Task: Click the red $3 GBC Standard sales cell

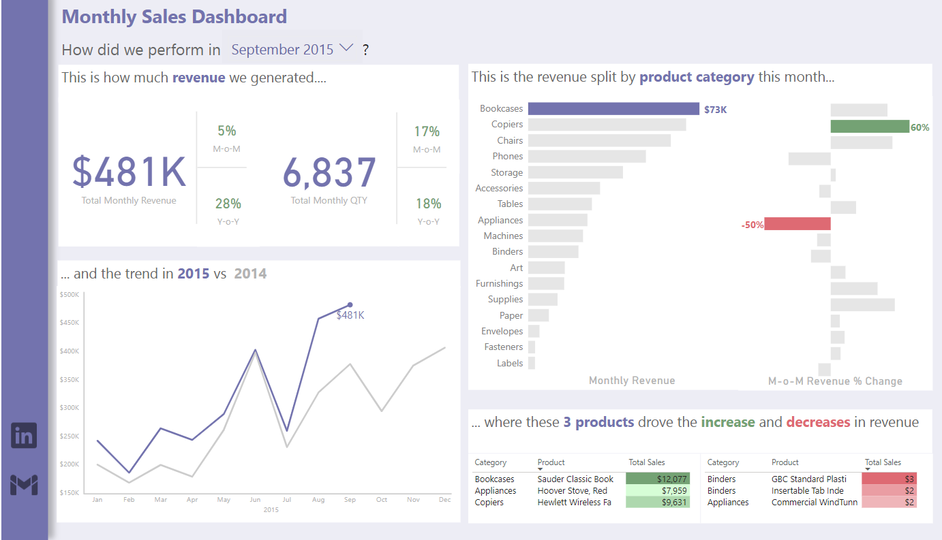Action: [889, 479]
